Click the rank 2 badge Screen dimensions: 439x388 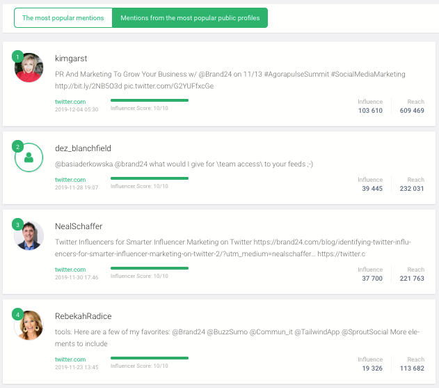click(17, 146)
